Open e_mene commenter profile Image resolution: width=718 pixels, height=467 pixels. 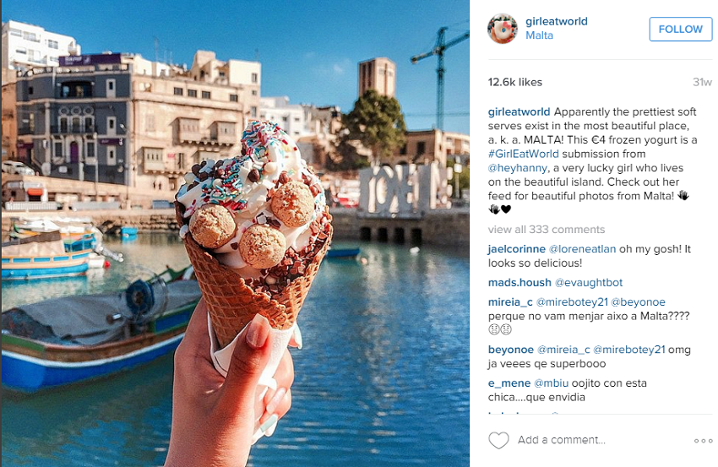[509, 383]
